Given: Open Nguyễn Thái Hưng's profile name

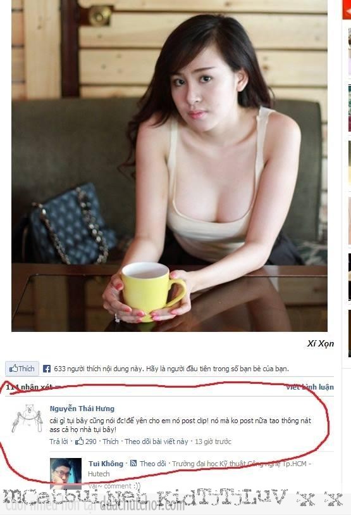Looking at the screenshot, I should coord(82,409).
